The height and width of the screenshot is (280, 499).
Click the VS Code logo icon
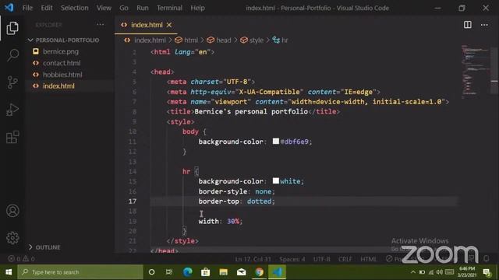click(9, 8)
